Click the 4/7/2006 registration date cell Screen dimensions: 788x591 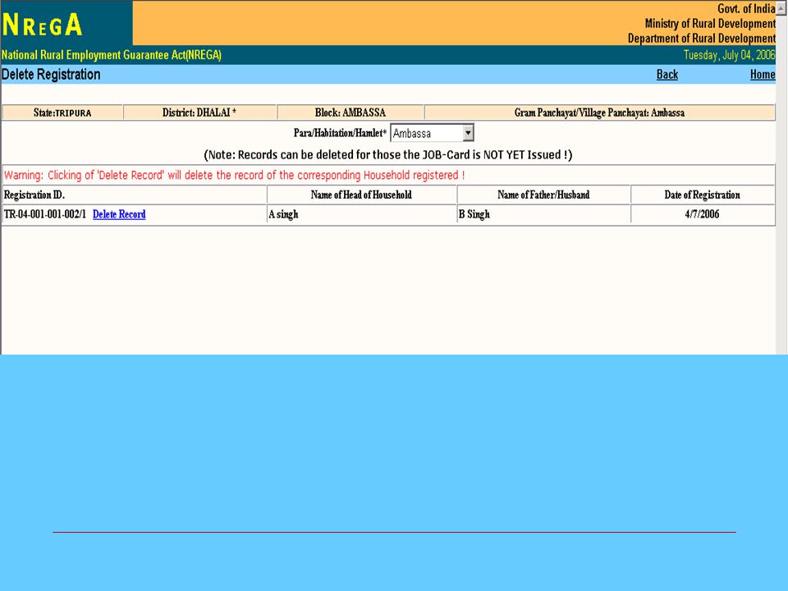[703, 214]
